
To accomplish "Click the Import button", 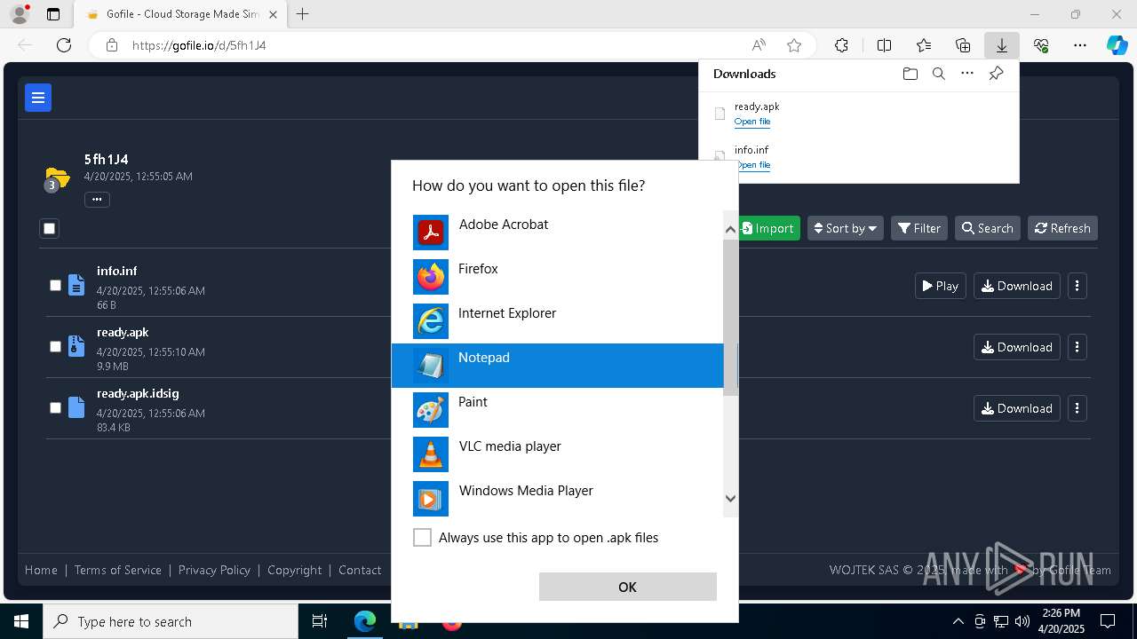I will click(x=768, y=229).
